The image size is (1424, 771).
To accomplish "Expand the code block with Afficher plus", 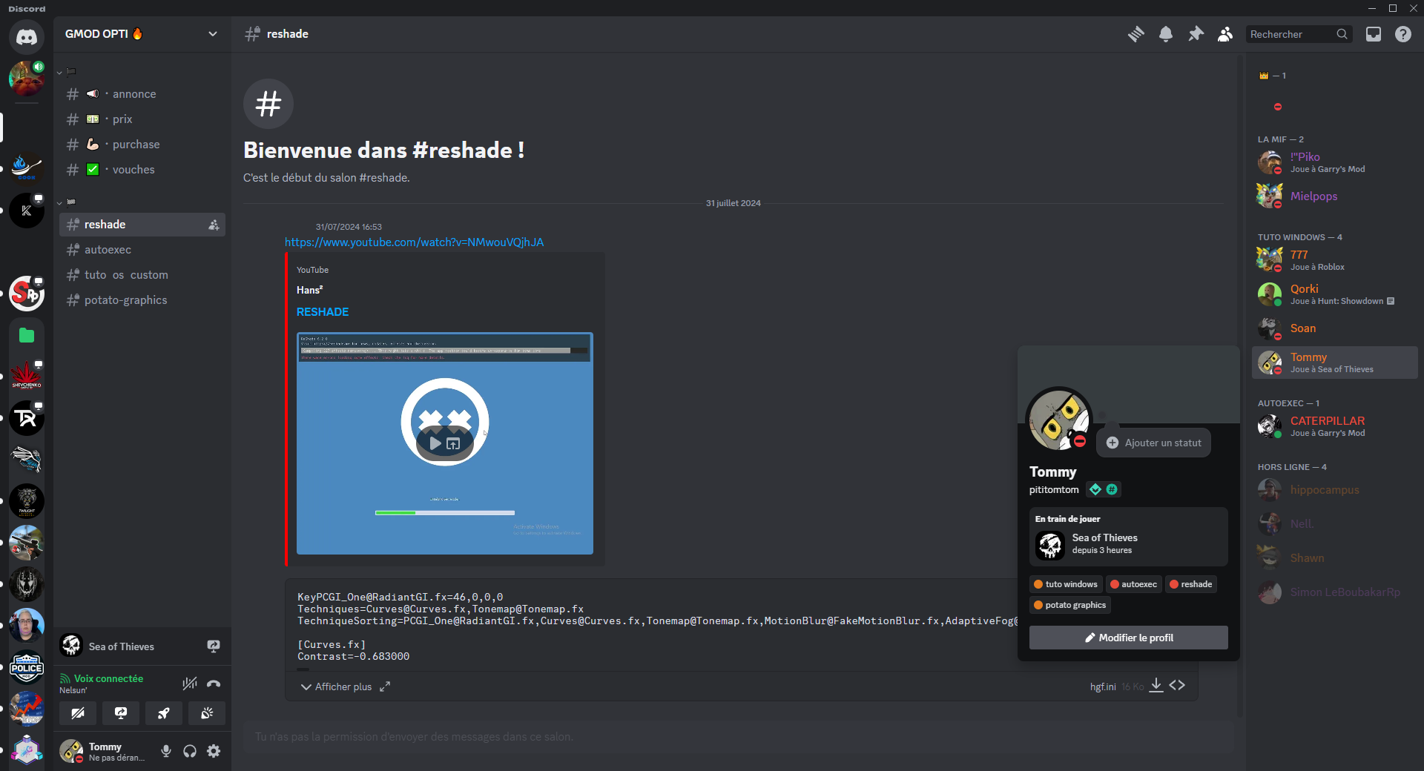I will point(336,687).
